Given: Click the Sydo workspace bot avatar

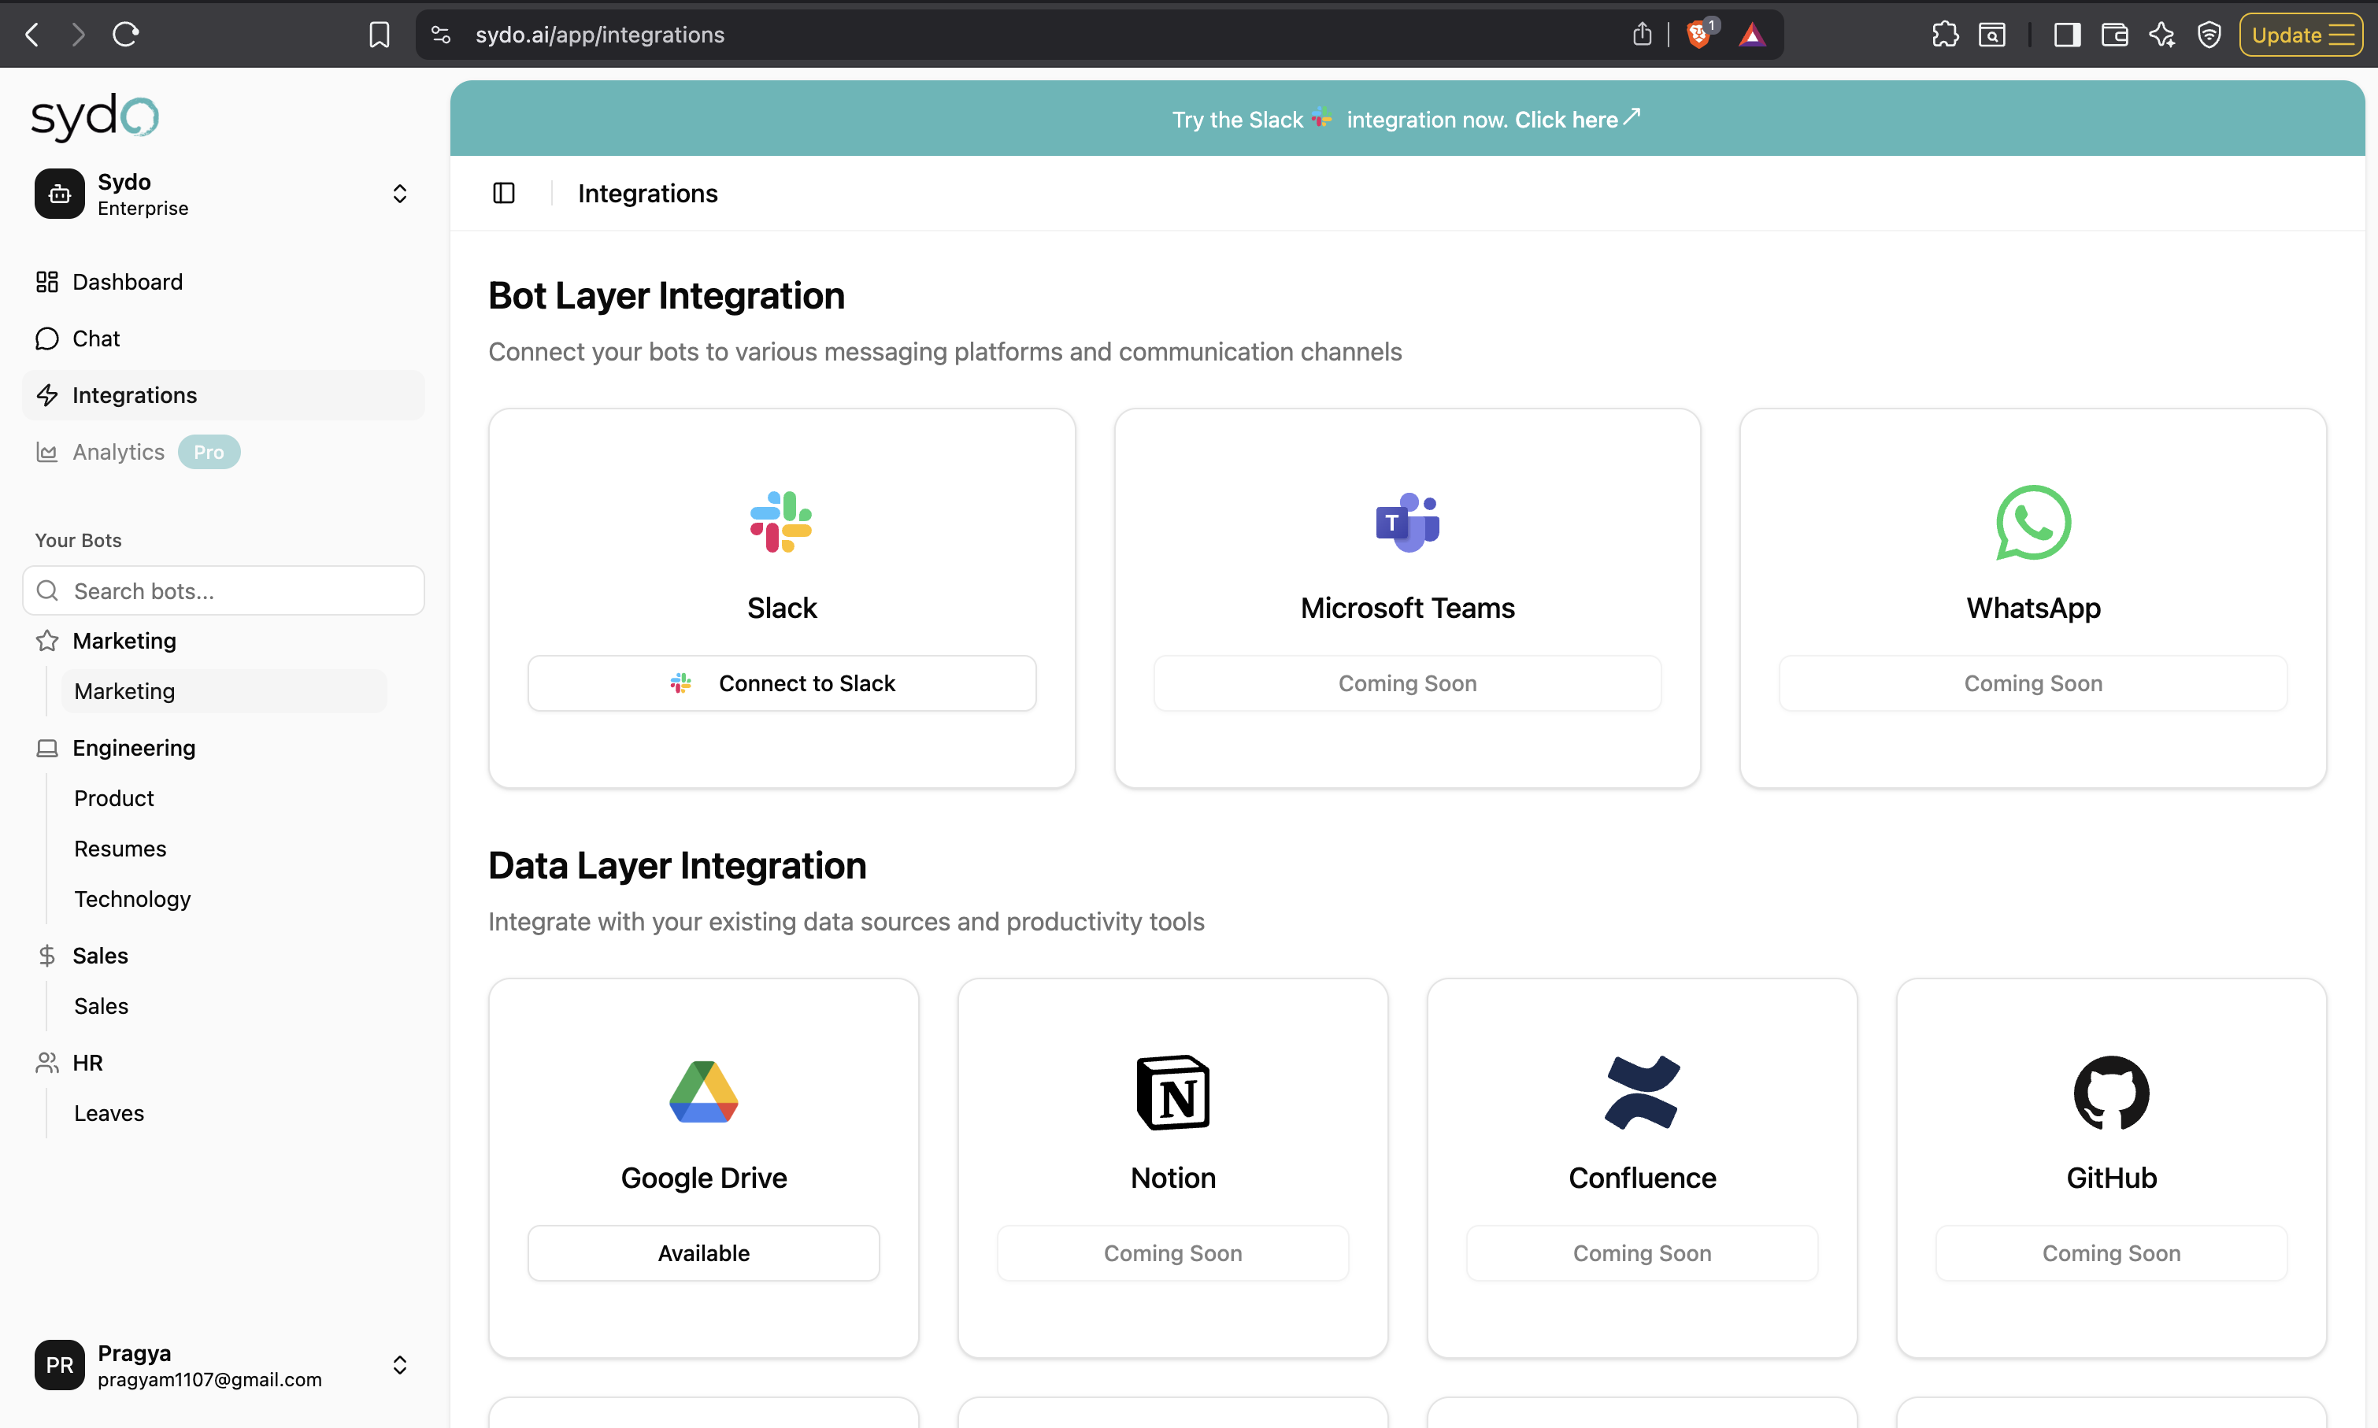Looking at the screenshot, I should [x=60, y=194].
